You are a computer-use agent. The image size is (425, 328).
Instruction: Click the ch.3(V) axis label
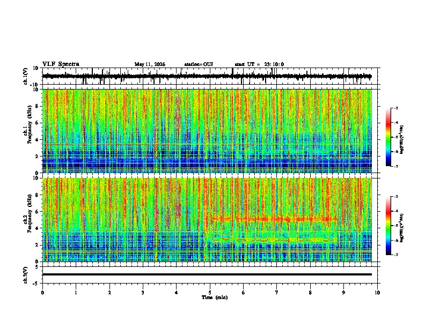coord(26,275)
